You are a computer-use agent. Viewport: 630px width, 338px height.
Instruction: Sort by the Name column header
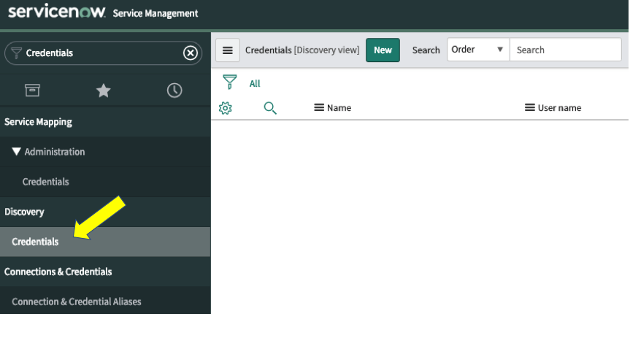(339, 108)
